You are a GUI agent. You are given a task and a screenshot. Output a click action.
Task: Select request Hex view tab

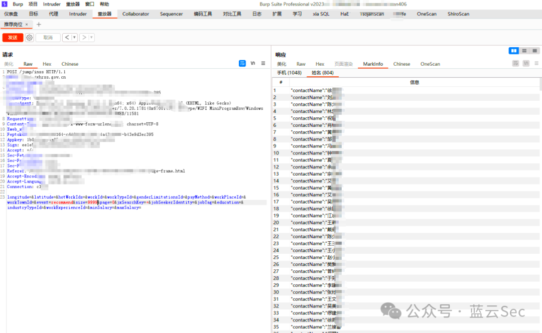click(x=47, y=64)
